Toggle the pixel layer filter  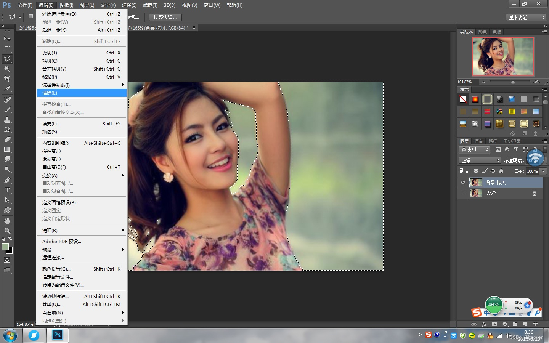[x=498, y=150]
